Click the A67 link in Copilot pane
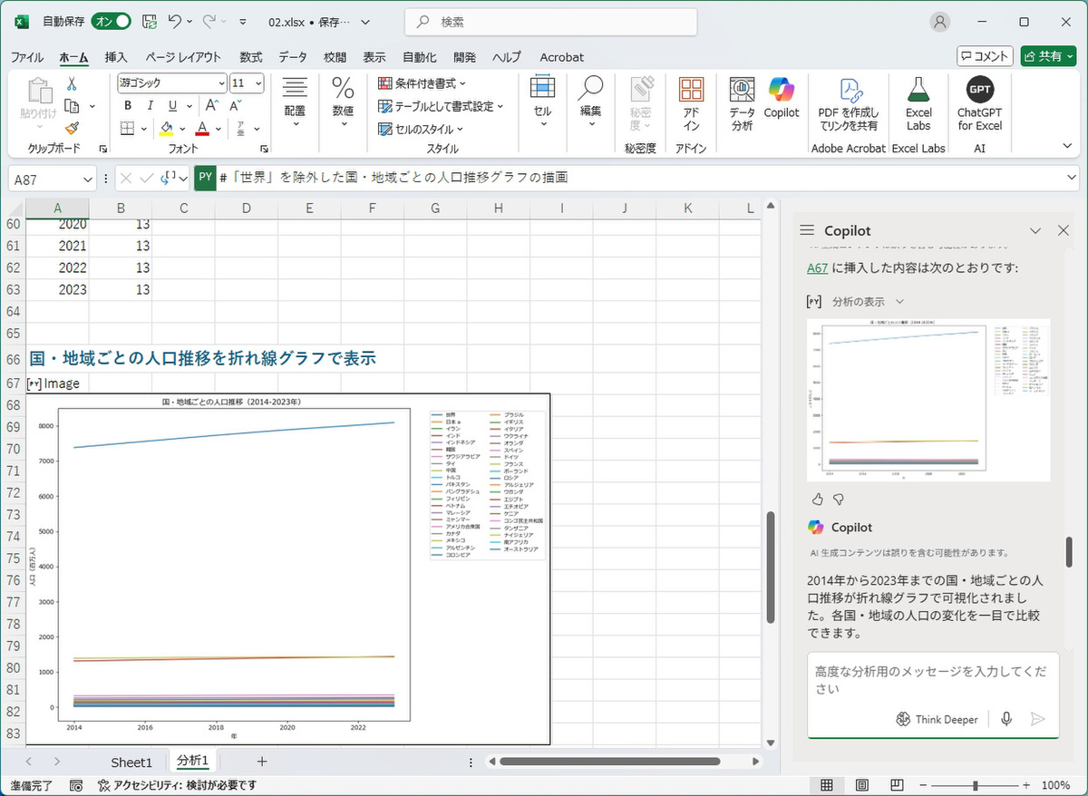Viewport: 1088px width, 796px height. pos(817,268)
